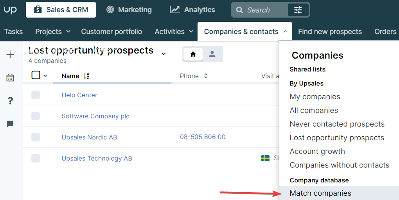Toggle the select-all checkbox in header
The width and height of the screenshot is (399, 200).
(36, 75)
